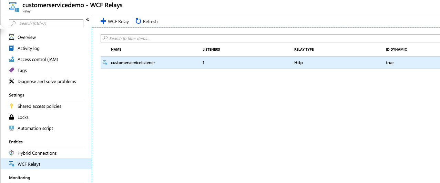Click the Relay resource icon in header
440x183 pixels.
point(14,7)
